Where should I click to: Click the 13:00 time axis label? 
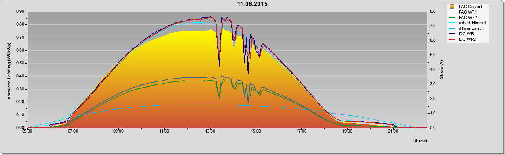pos(210,131)
